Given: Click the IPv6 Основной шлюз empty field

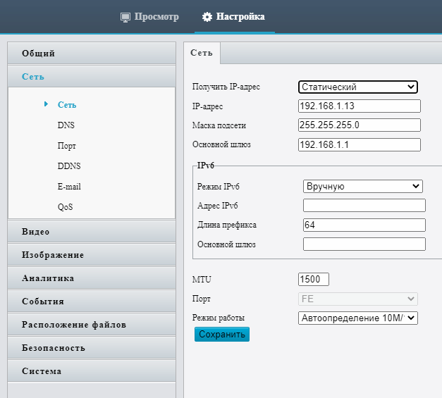Looking at the screenshot, I should point(364,244).
